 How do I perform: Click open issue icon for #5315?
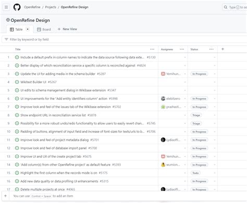17,181
